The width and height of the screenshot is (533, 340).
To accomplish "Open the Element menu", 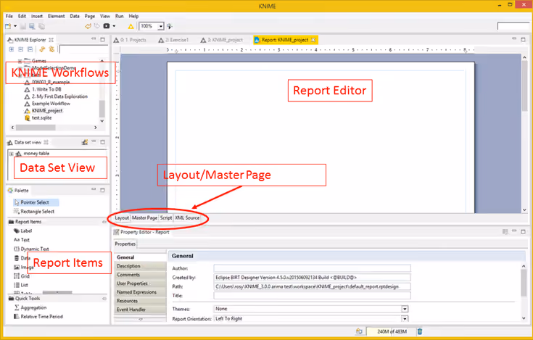I will pyautogui.click(x=56, y=16).
